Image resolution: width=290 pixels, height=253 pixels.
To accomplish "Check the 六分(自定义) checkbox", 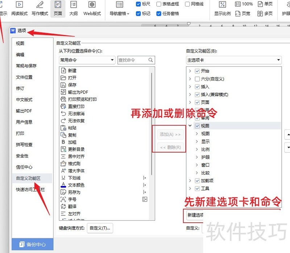I will point(197,79).
